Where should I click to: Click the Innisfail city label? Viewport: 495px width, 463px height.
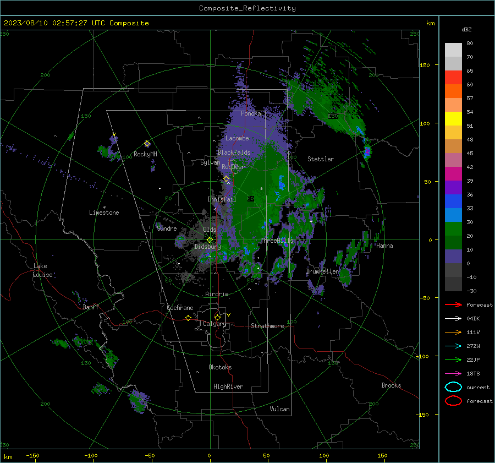click(222, 199)
